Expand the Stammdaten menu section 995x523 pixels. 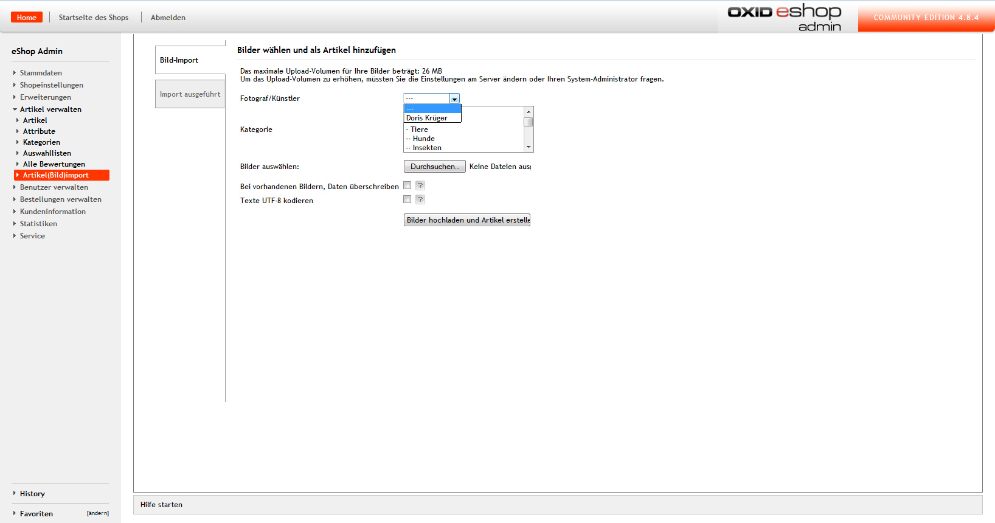tap(41, 73)
